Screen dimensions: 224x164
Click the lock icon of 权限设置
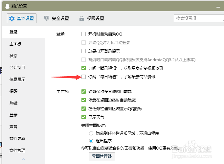click(x=82, y=18)
